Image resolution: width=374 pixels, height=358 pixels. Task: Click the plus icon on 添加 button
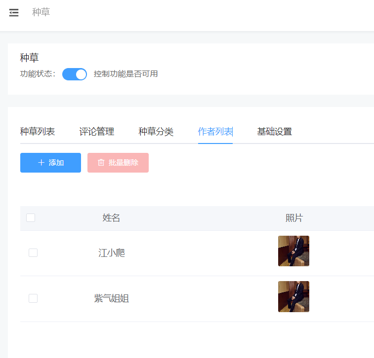pos(41,163)
